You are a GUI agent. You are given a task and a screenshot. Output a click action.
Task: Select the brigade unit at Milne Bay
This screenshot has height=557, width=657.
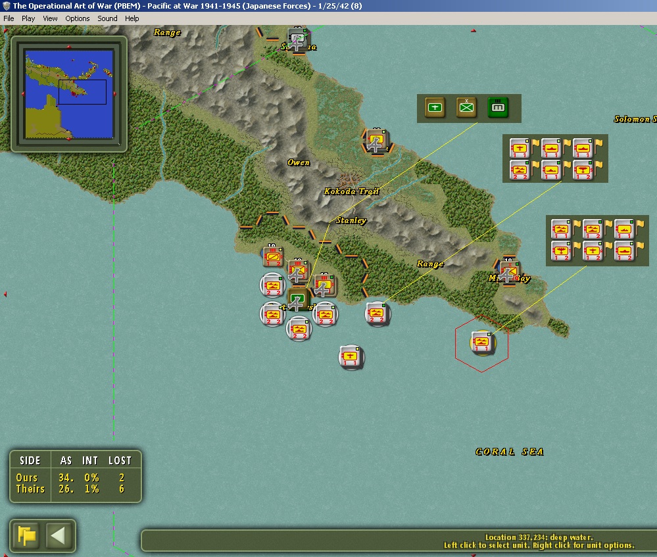click(x=509, y=271)
